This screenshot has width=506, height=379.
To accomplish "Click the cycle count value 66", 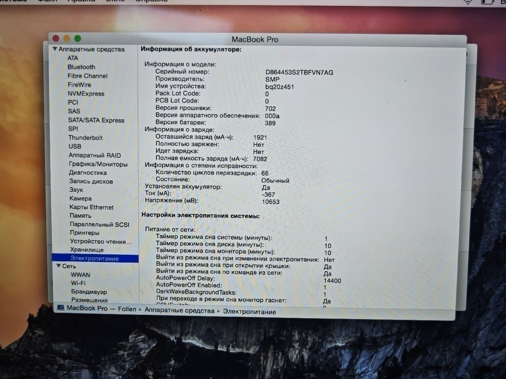I will [265, 173].
